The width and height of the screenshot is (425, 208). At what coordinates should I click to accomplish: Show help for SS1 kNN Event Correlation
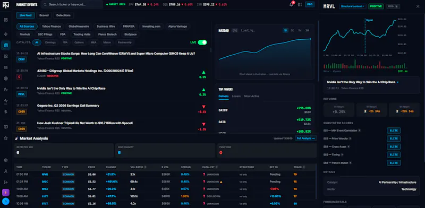360,131
